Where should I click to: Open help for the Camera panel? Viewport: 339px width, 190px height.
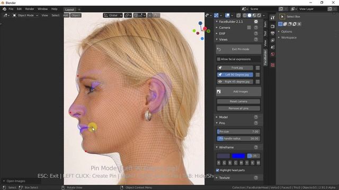click(x=256, y=27)
